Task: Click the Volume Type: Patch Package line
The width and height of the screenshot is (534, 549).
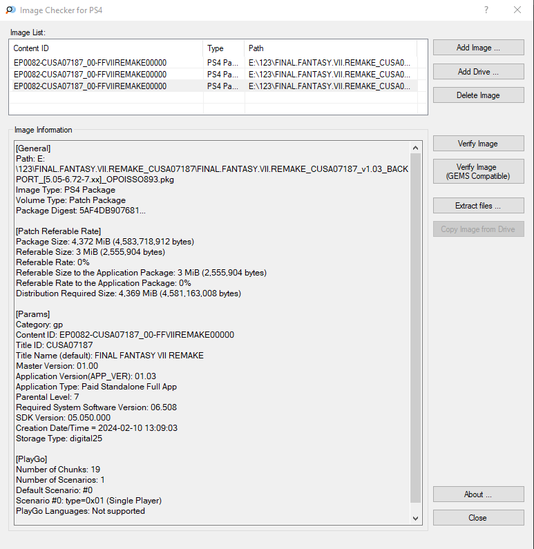Action: [70, 200]
